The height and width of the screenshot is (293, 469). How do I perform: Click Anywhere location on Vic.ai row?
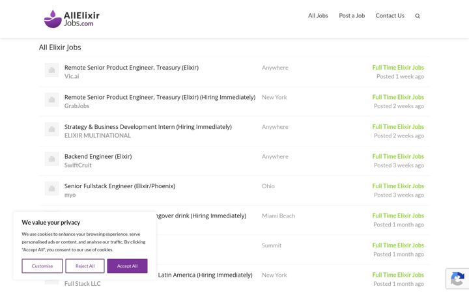point(275,68)
